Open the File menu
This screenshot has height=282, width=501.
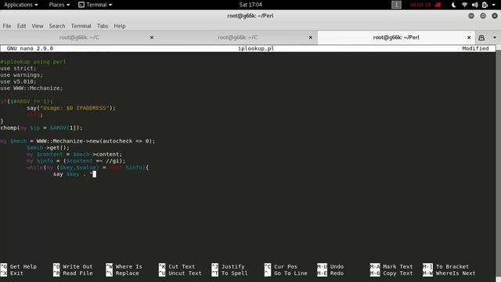tap(7, 26)
